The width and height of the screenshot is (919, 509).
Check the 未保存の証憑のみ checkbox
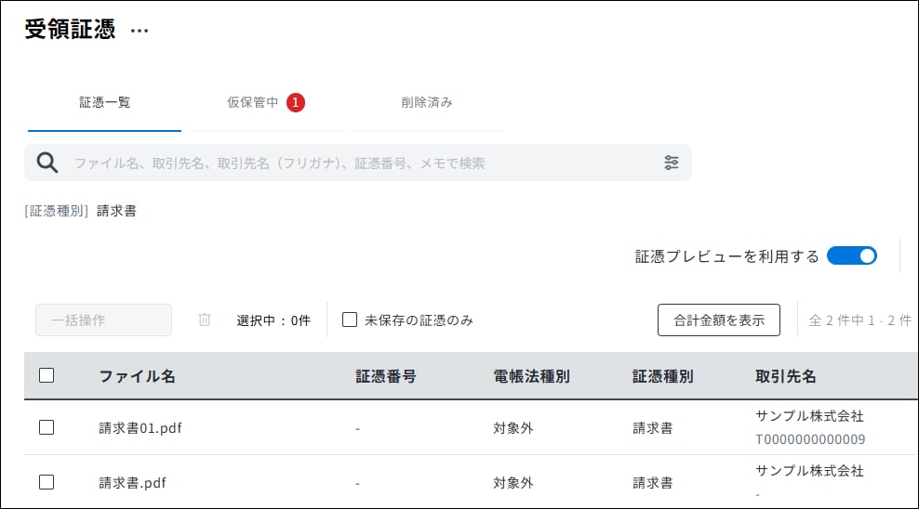(350, 320)
